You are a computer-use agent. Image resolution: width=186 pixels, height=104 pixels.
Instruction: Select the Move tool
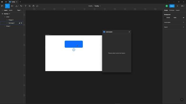7,6
